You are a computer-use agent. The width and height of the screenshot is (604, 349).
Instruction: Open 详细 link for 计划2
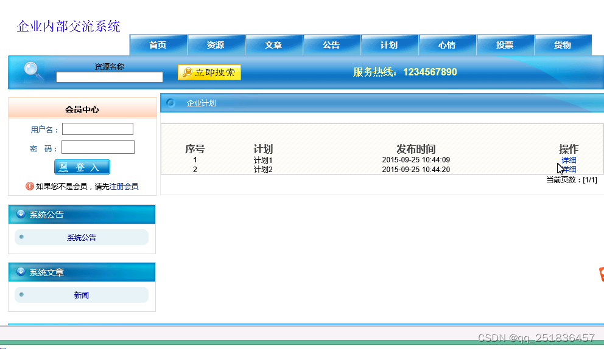point(569,169)
